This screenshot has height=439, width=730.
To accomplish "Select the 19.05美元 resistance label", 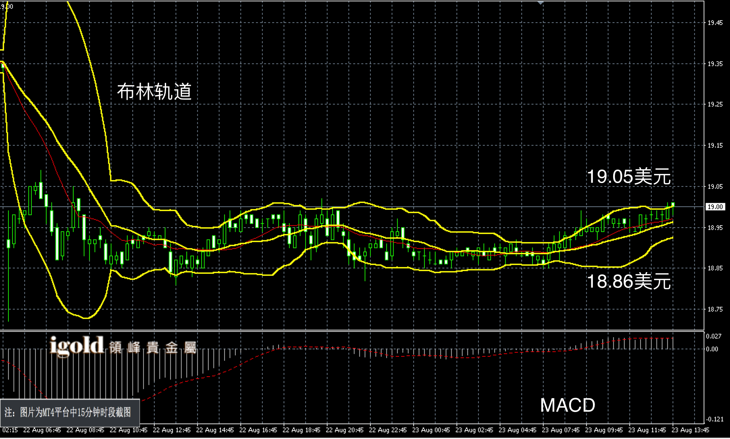I will (x=629, y=177).
